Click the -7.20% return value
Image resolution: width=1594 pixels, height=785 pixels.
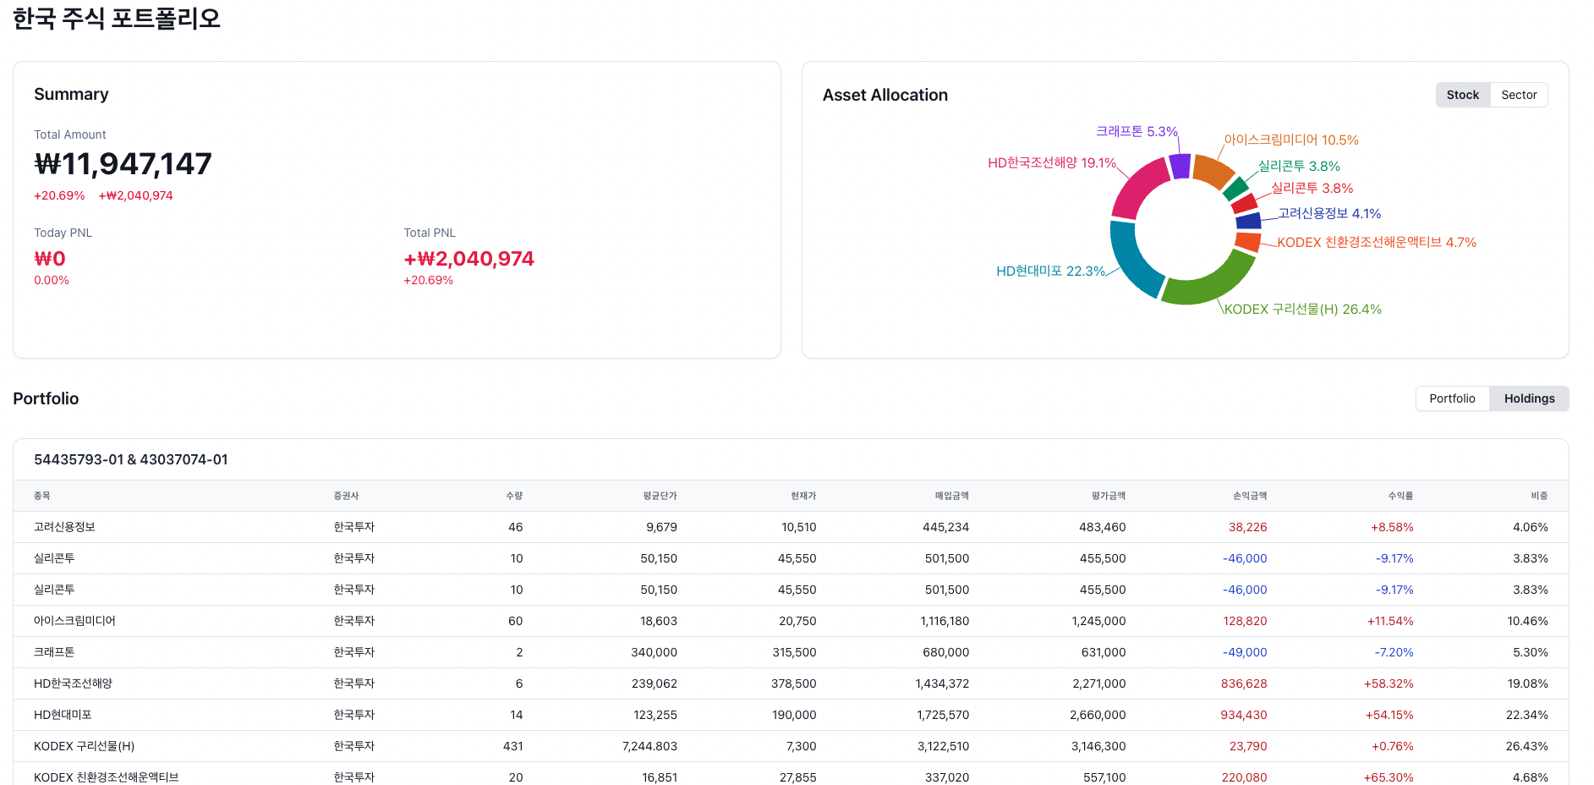tap(1394, 652)
